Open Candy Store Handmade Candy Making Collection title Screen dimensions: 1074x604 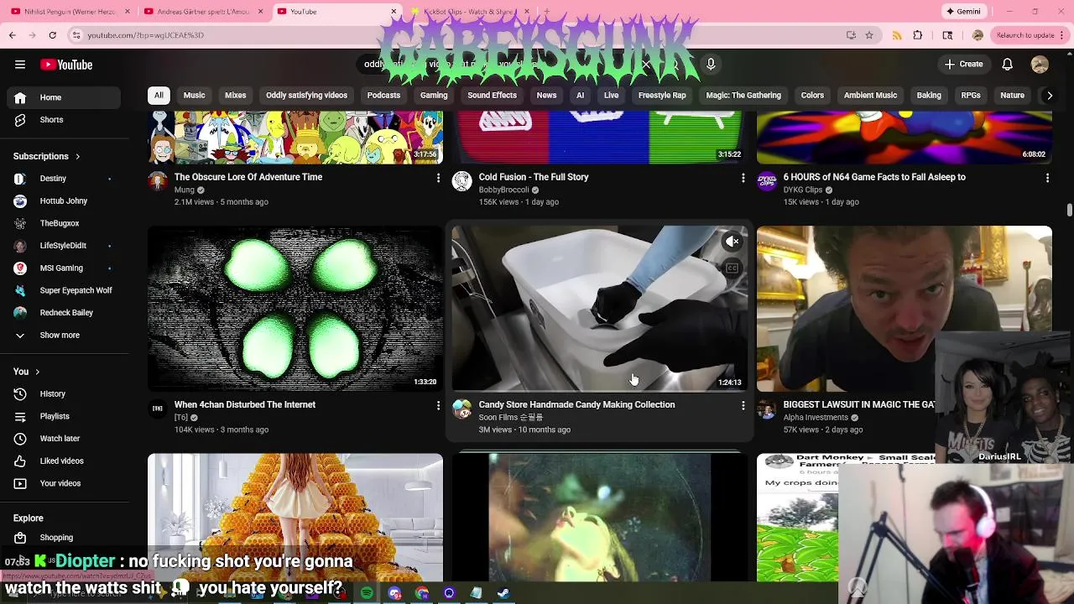[x=576, y=404]
